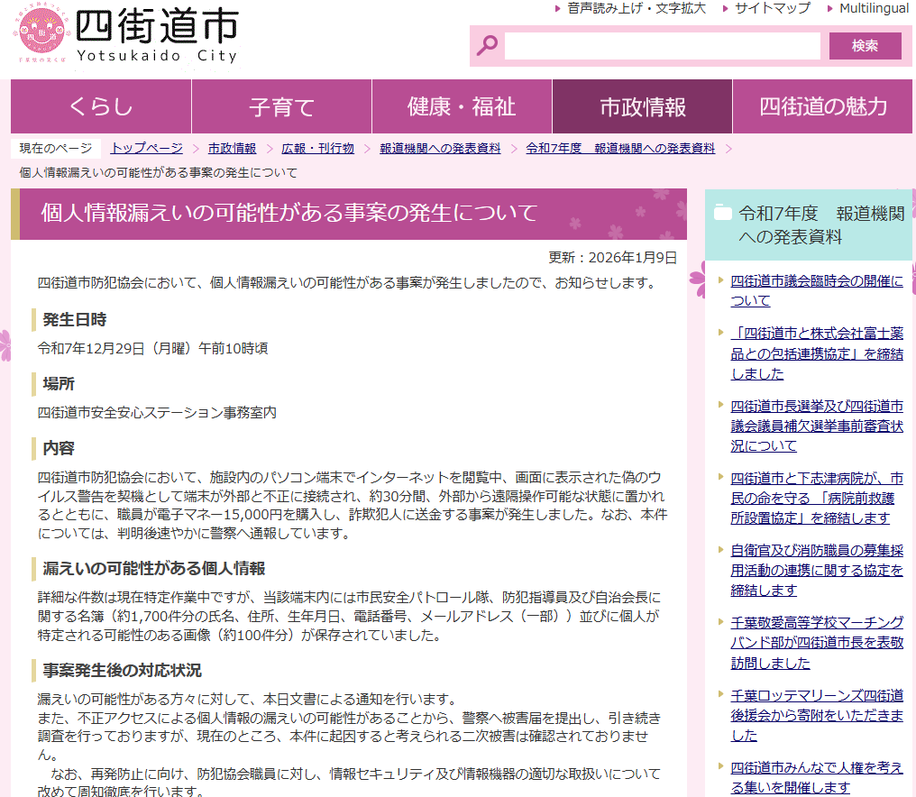Open the 子育て navigation tab
The width and height of the screenshot is (916, 797).
281,107
